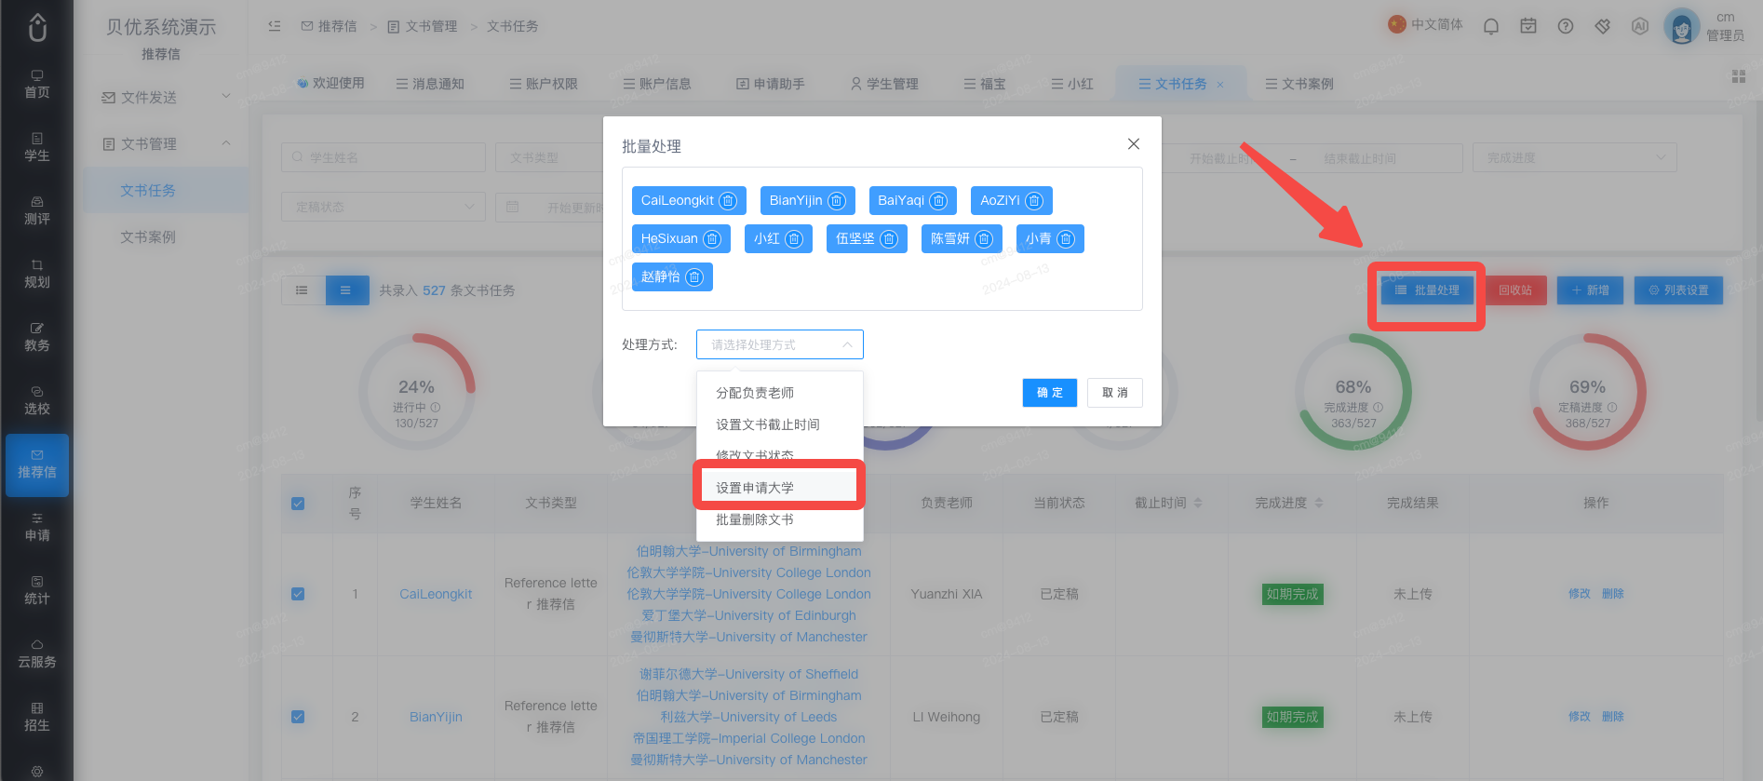Toggle the select-all header checkbox
The image size is (1763, 781).
[x=298, y=504]
